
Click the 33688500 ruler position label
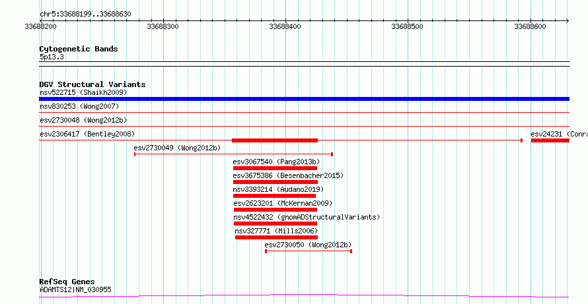click(x=407, y=27)
